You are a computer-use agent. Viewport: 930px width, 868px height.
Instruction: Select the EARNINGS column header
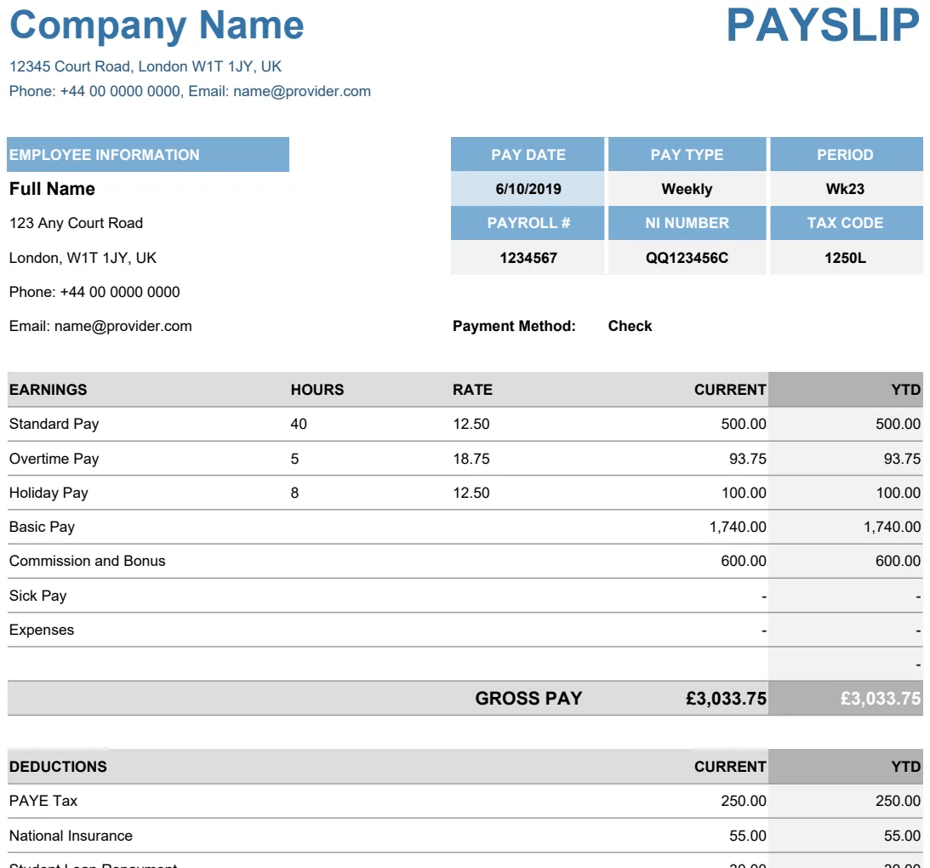click(48, 390)
